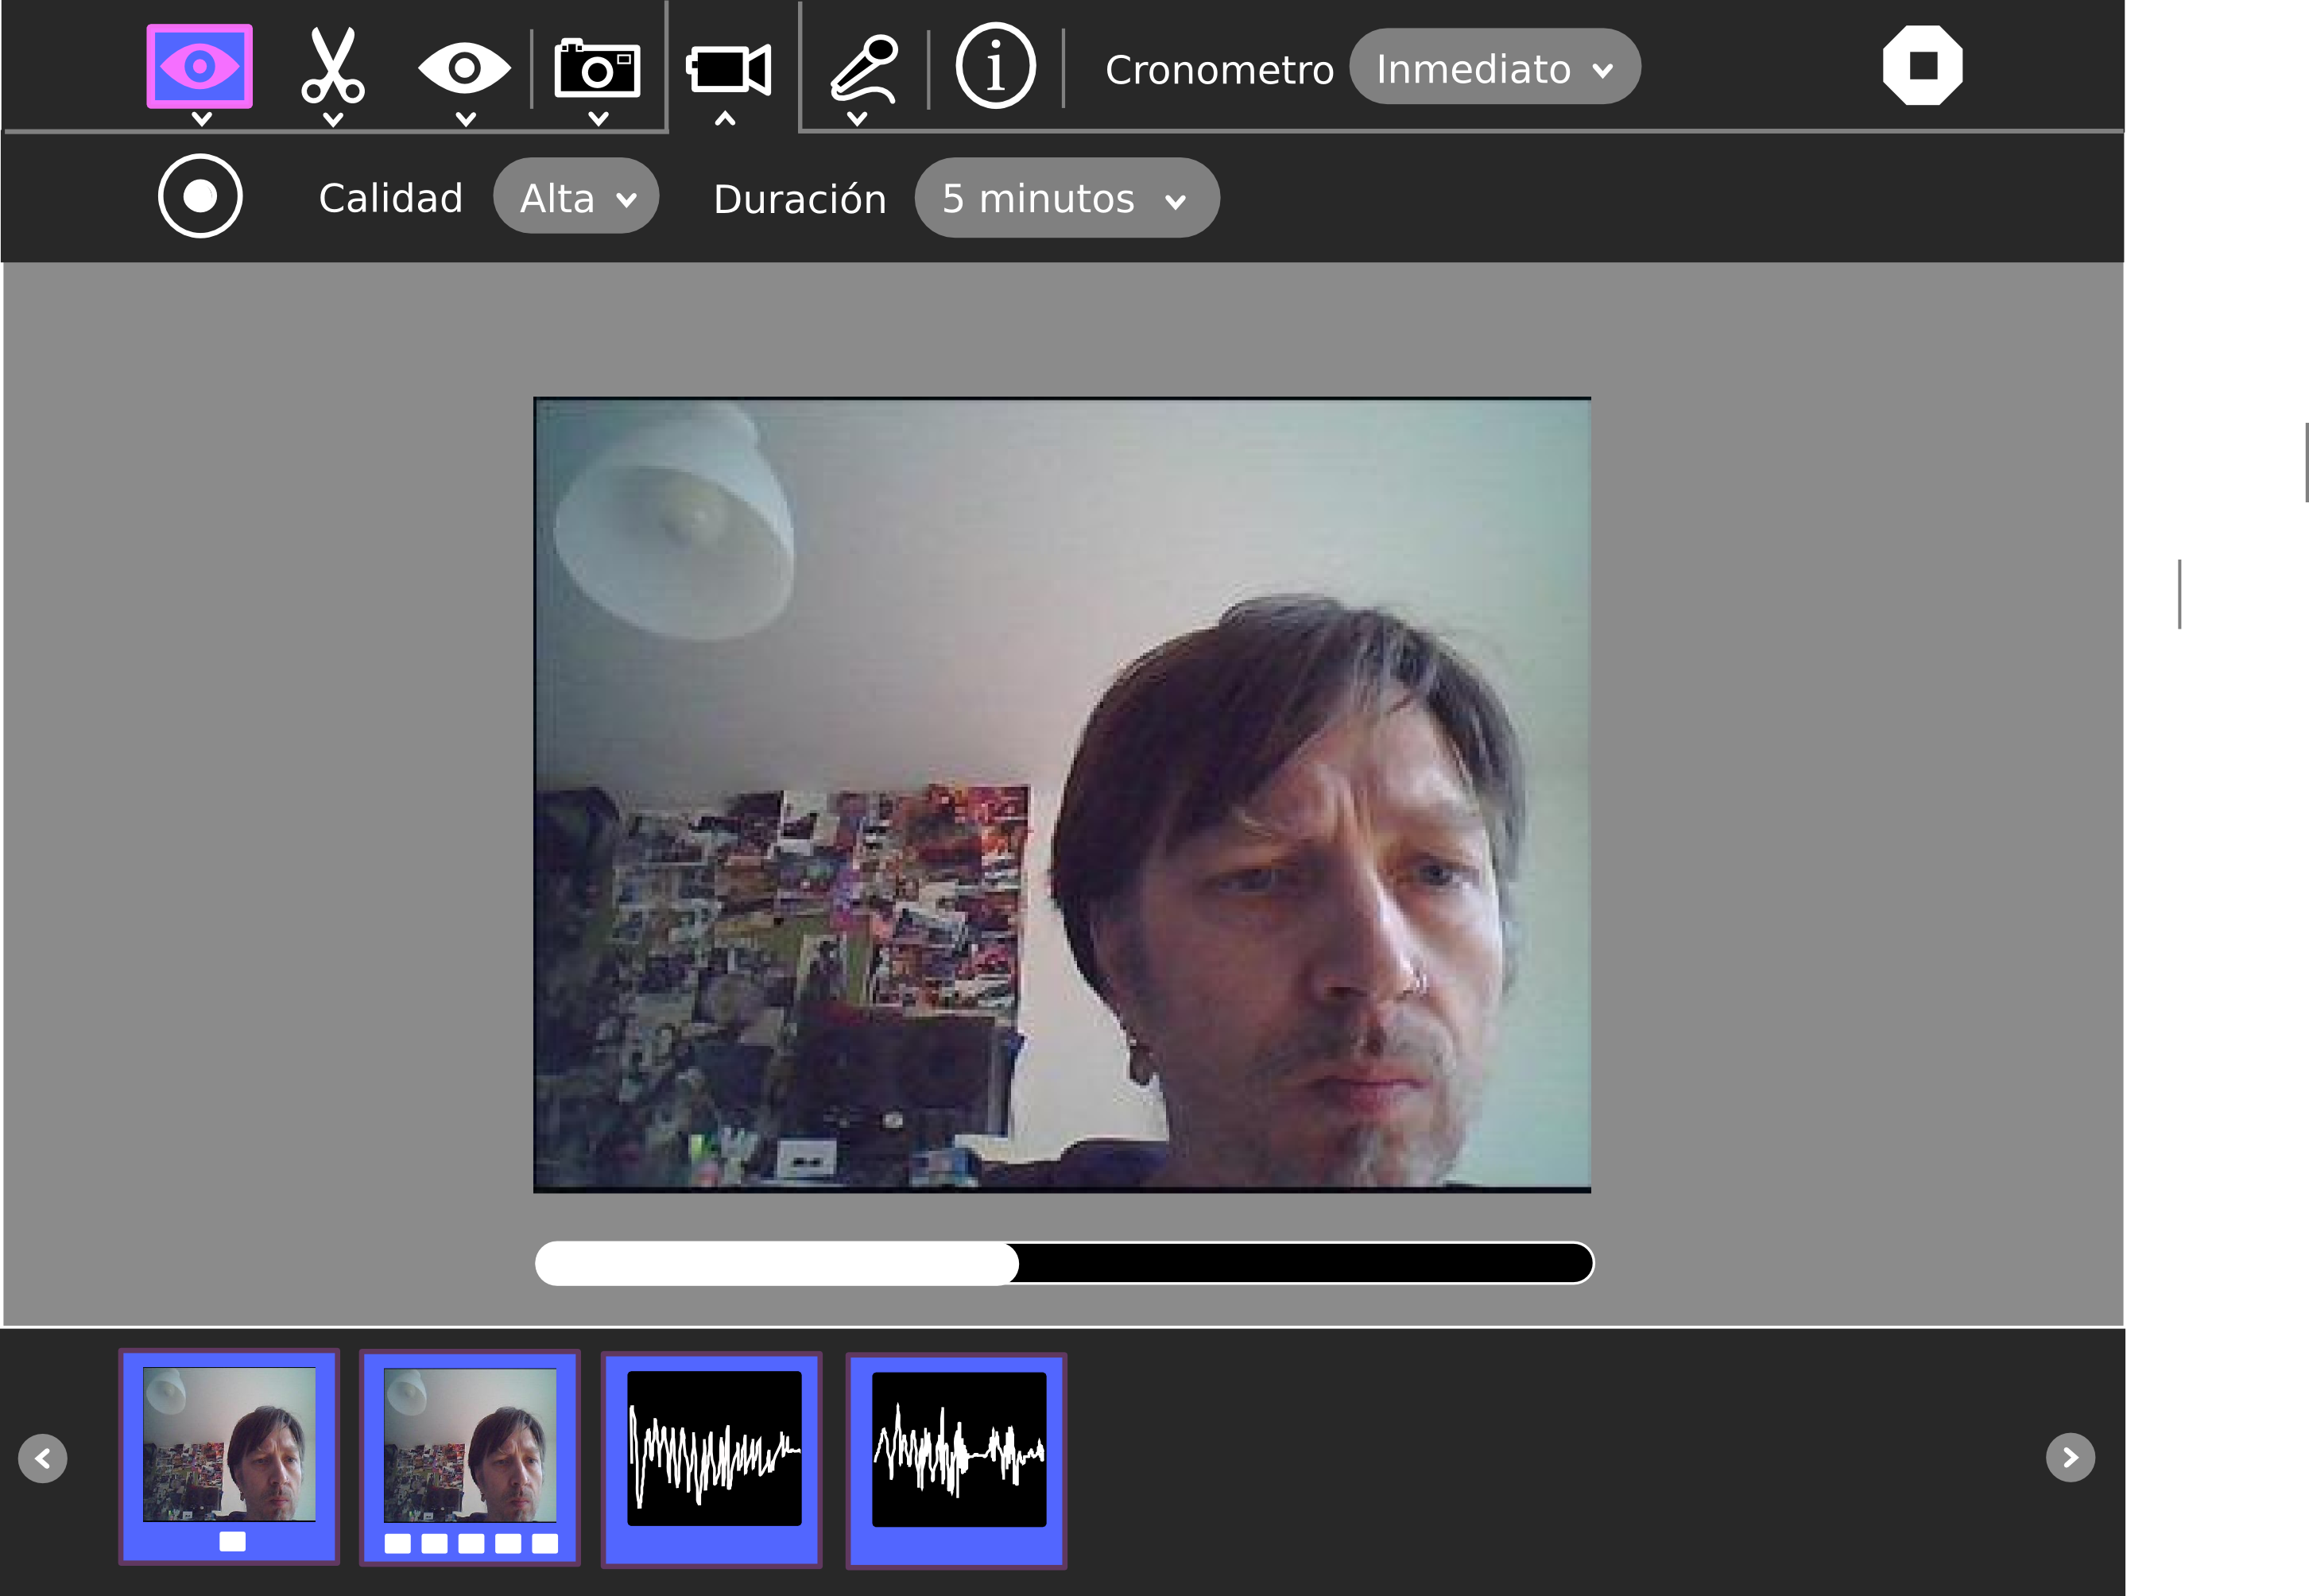Open the eye View toolbar
2309x1596 pixels.
464,68
